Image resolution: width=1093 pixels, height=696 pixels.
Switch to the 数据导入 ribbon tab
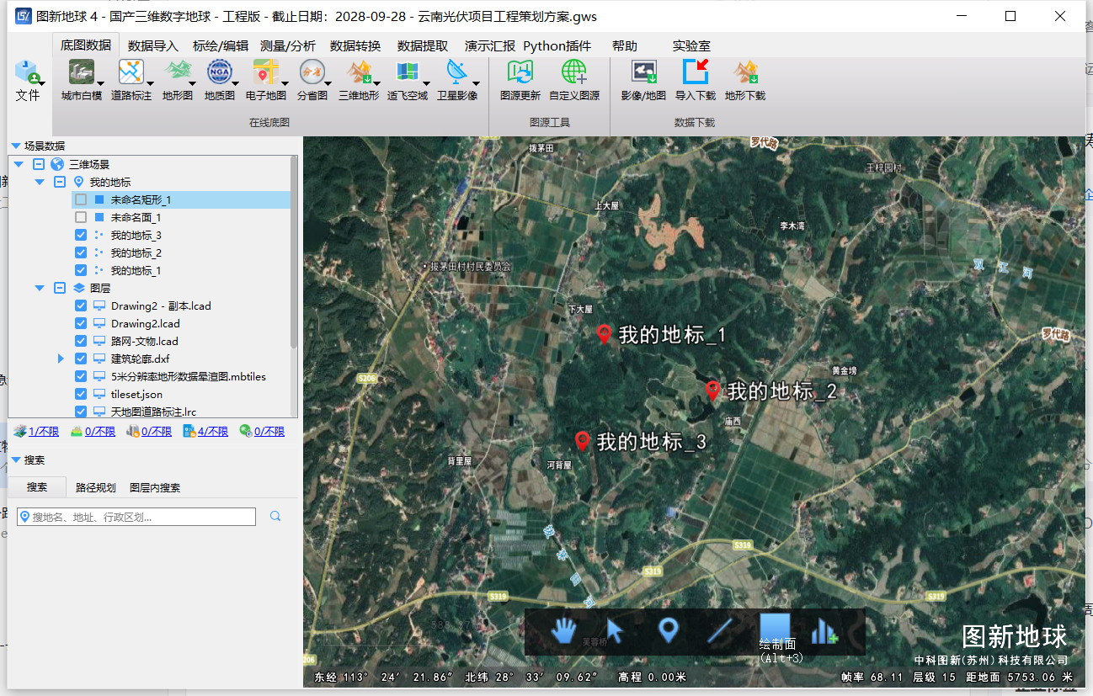(153, 46)
